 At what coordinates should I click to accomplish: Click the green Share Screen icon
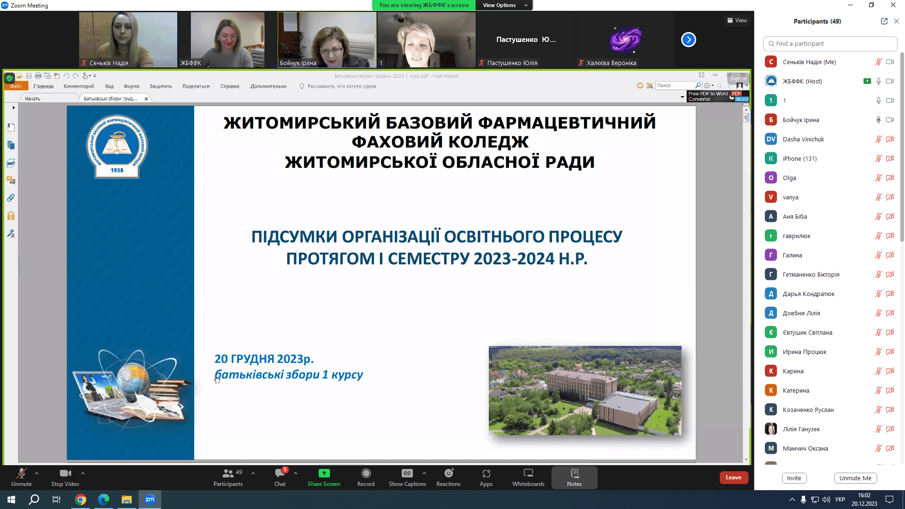324,473
